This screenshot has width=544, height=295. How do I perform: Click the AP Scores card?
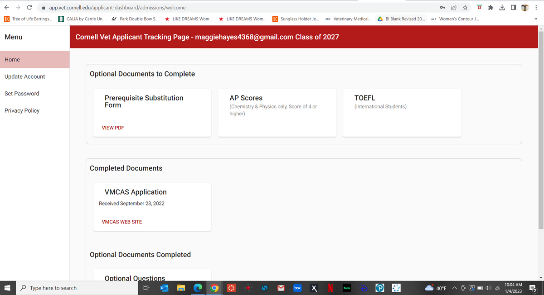277,112
